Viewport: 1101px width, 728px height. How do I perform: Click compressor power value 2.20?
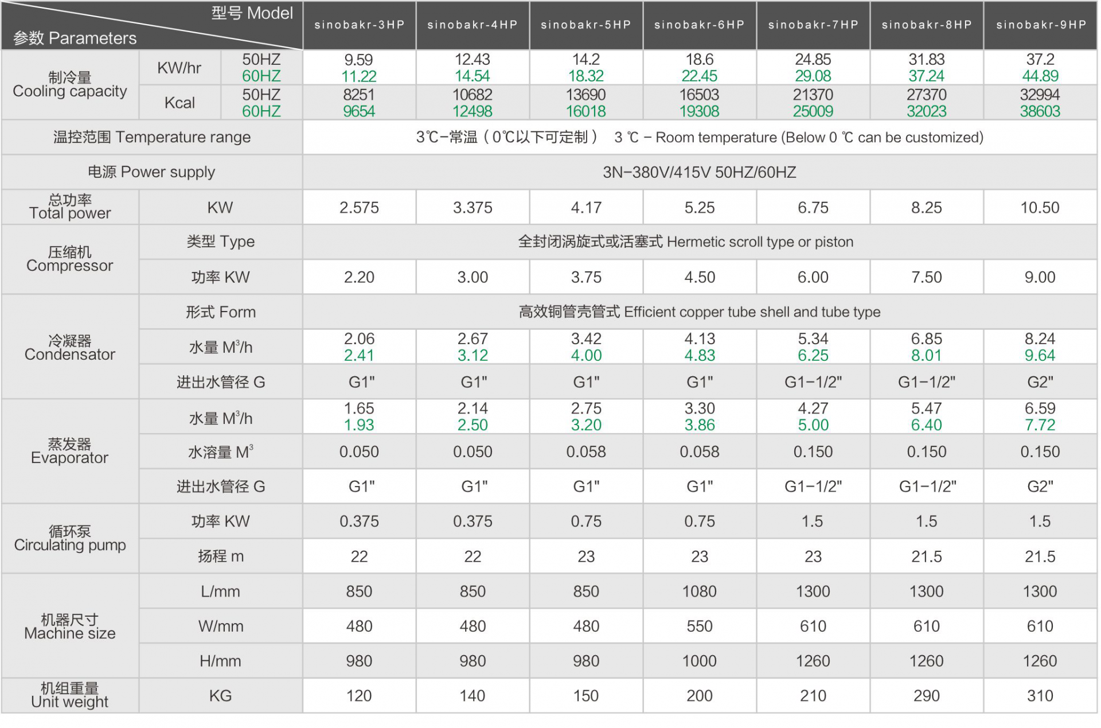pos(360,278)
